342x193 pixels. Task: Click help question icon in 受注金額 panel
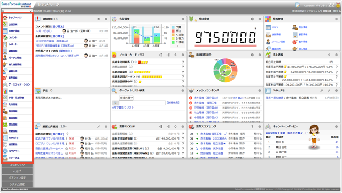[252, 19]
